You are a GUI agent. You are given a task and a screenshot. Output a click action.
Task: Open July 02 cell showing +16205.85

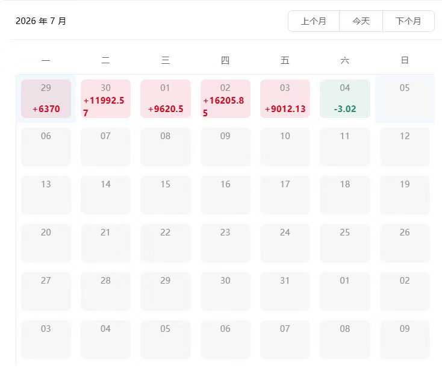(x=225, y=99)
